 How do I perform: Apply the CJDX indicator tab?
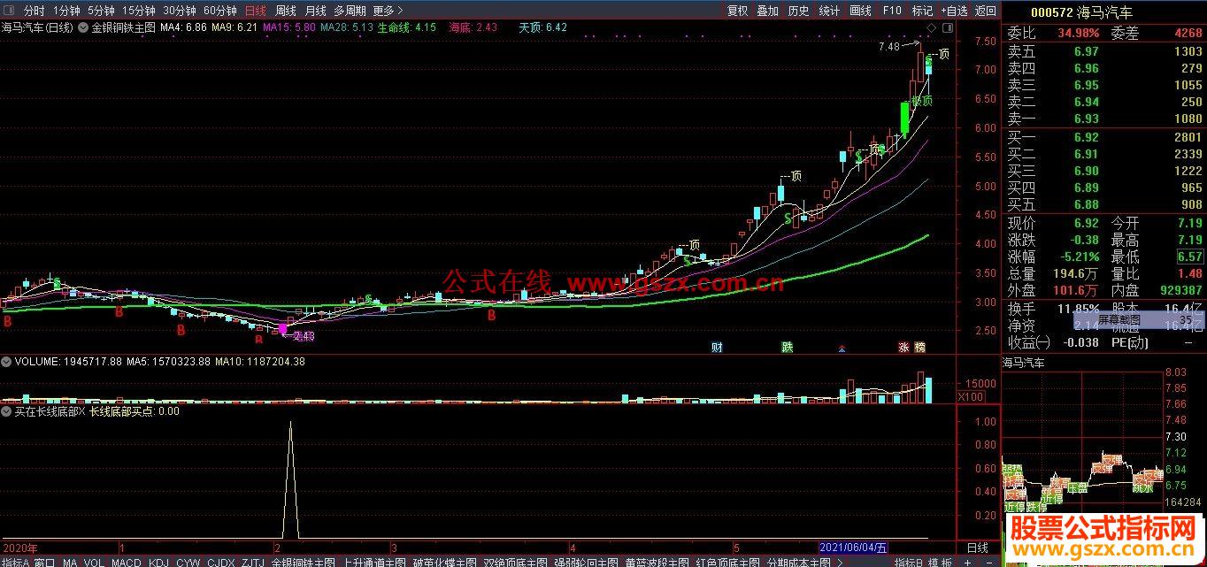[x=221, y=562]
